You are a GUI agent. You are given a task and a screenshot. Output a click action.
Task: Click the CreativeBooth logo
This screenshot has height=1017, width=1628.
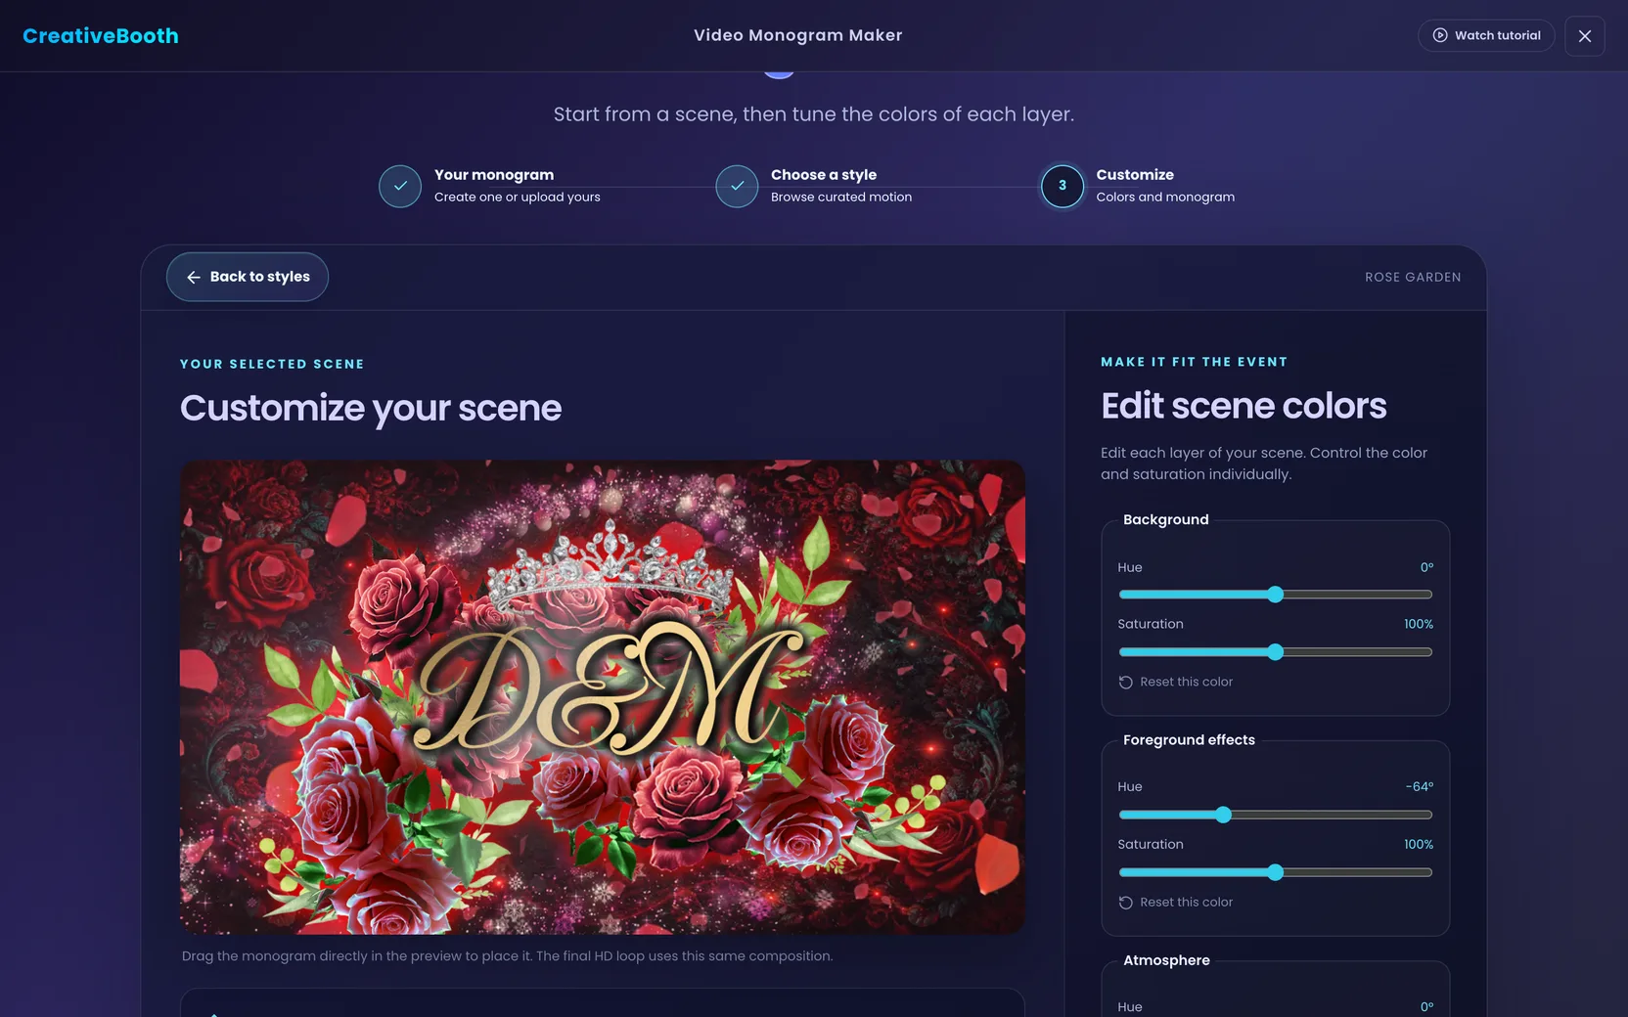[x=101, y=36]
